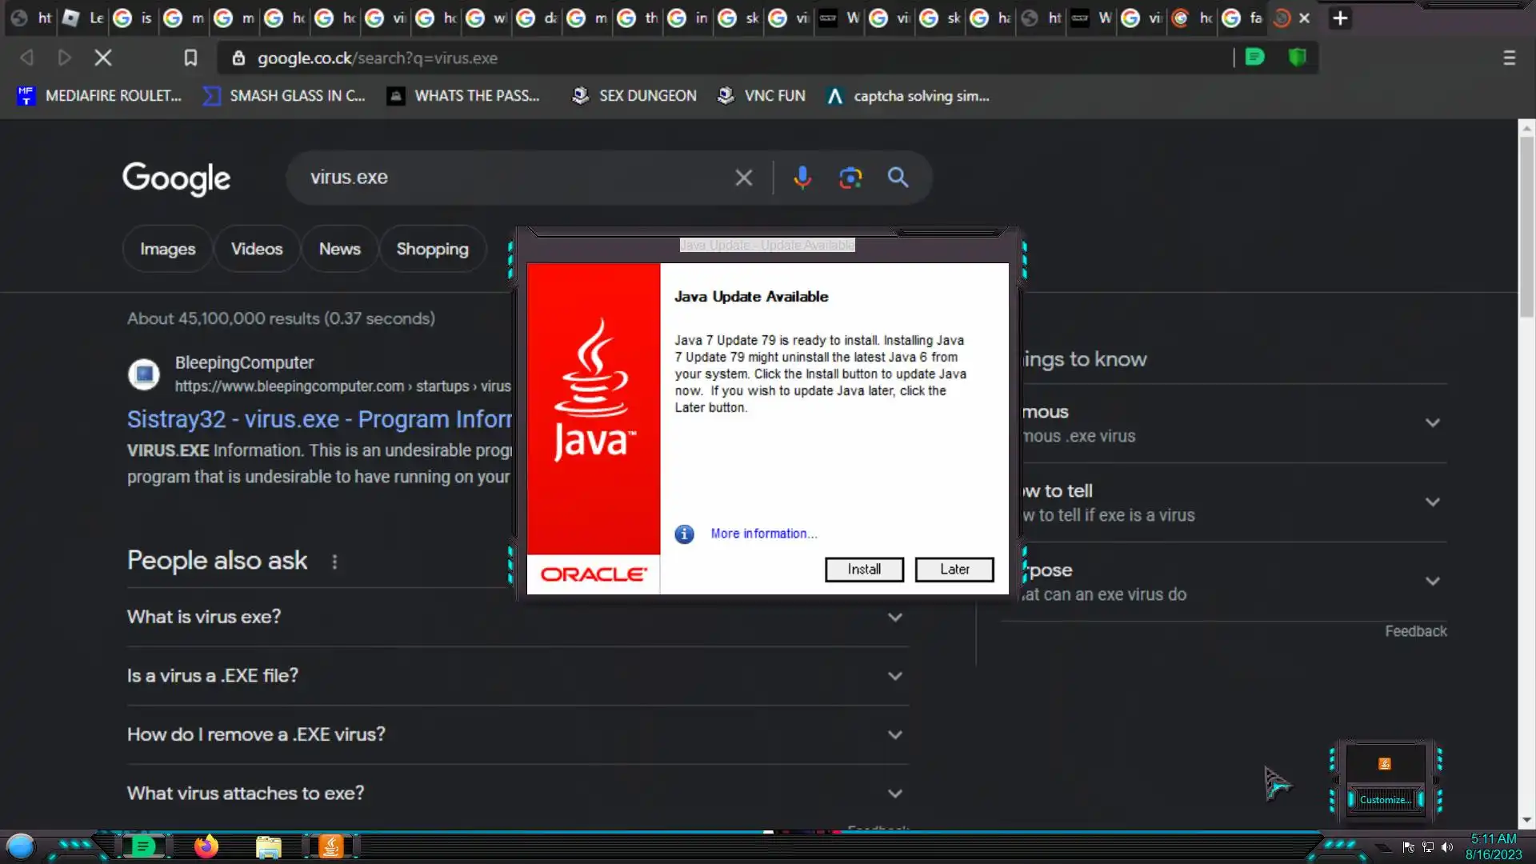
Task: Click the green shield extension icon
Action: tap(1297, 58)
